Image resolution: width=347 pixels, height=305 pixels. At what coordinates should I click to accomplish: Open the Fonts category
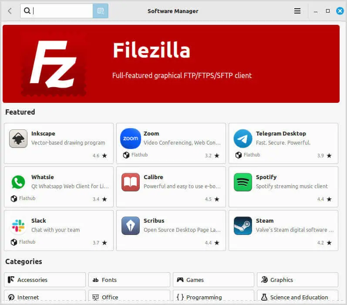coord(129,280)
